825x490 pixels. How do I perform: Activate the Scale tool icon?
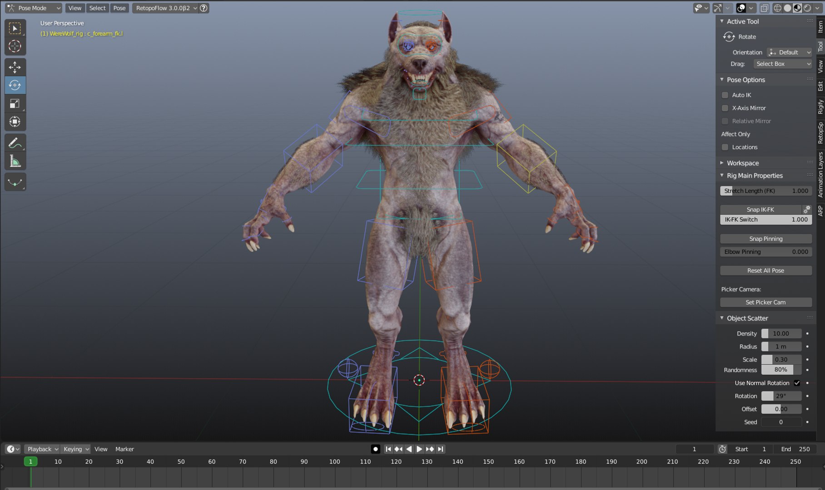[x=15, y=103]
